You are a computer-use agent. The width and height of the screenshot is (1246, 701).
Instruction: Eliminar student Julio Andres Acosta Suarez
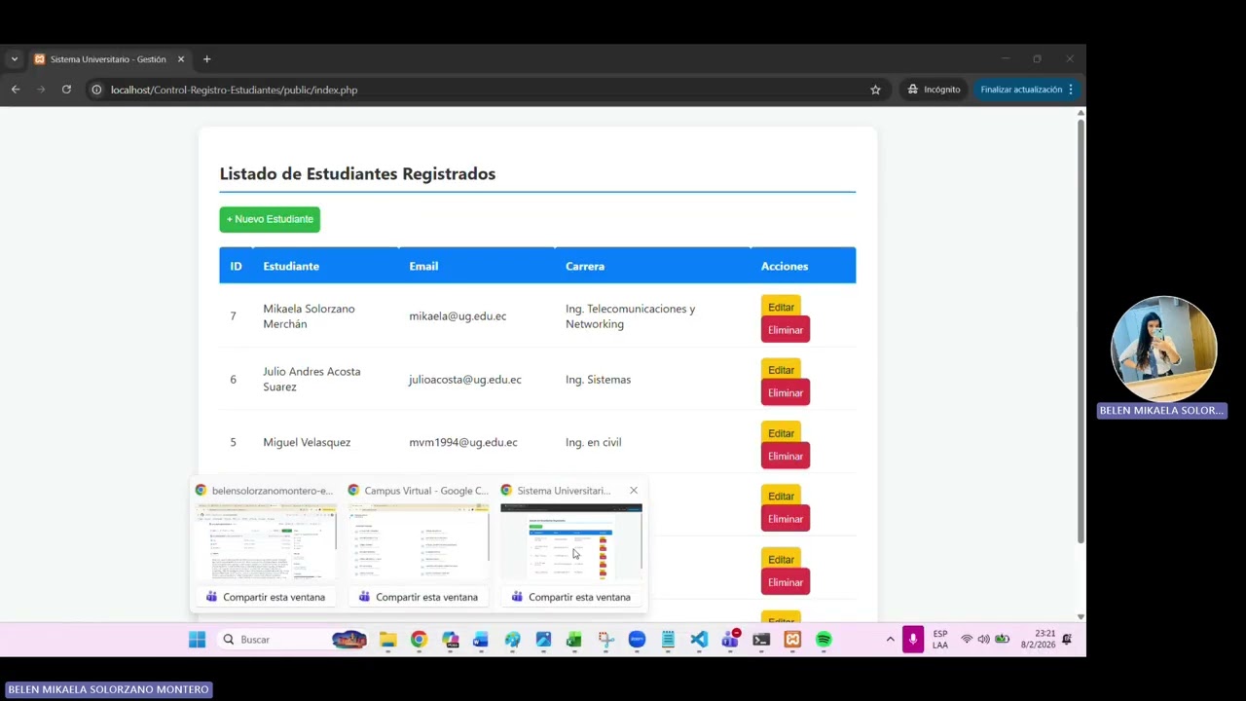785,393
